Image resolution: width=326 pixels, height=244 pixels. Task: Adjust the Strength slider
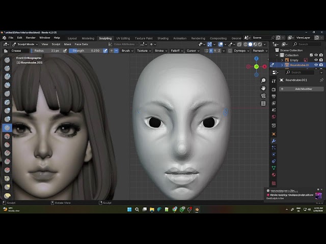pos(86,51)
